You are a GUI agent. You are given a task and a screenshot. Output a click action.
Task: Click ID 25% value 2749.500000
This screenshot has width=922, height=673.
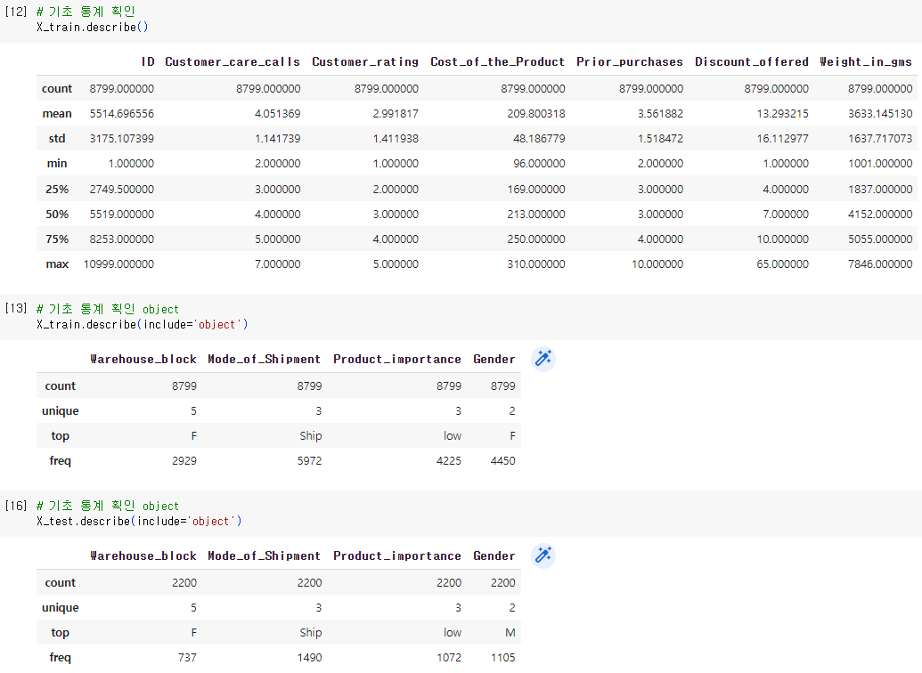pos(122,190)
